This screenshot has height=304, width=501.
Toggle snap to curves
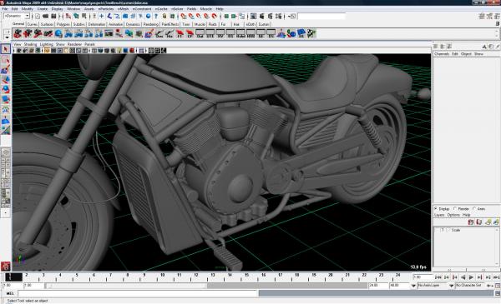(190, 16)
